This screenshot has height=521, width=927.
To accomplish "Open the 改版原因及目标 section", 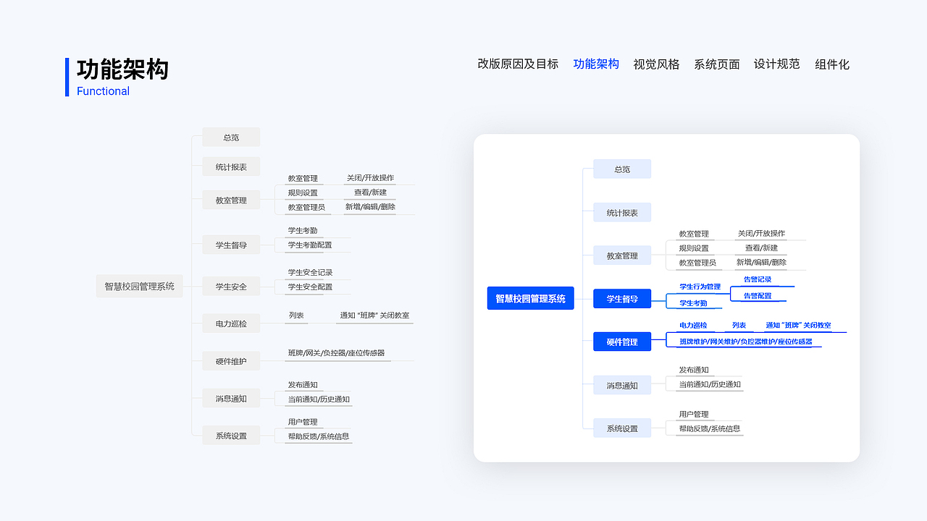I will 517,64.
